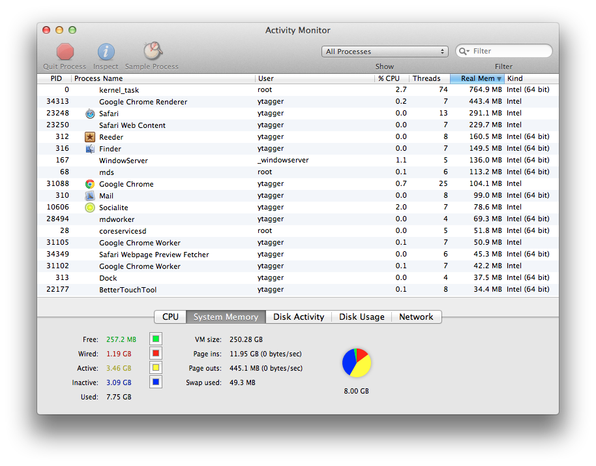This screenshot has width=596, height=466.
Task: Click the 764.9 MB memory value
Action: tap(485, 90)
